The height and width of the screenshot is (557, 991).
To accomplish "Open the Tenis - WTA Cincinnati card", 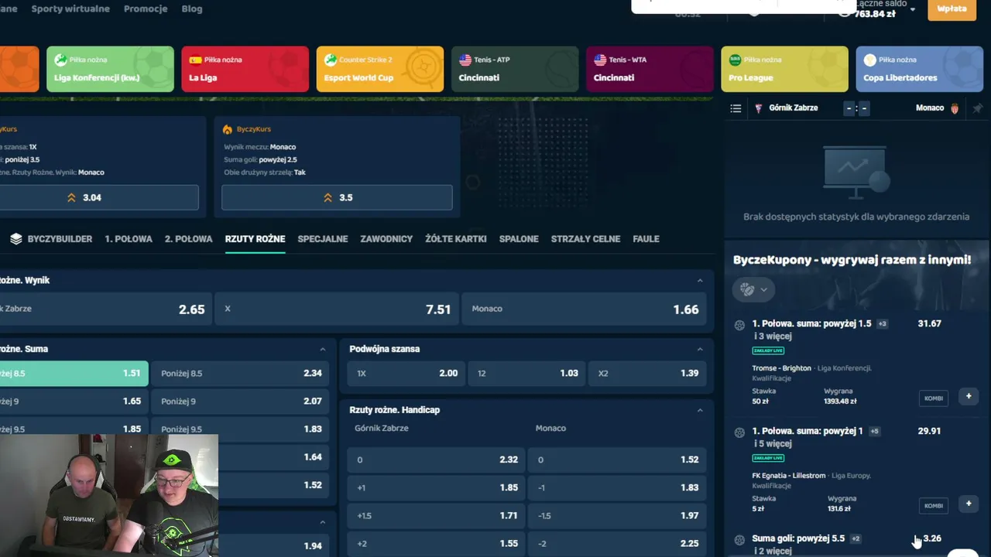I will pyautogui.click(x=650, y=69).
